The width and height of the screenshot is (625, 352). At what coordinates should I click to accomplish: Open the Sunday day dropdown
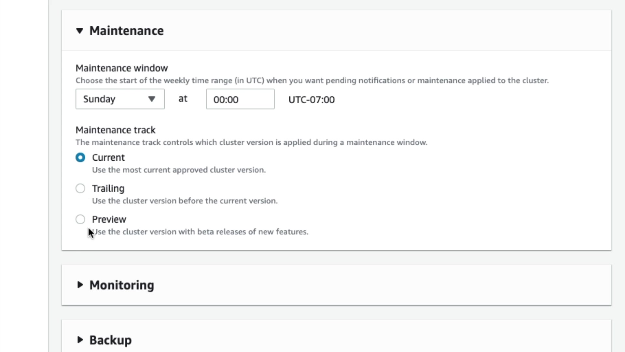point(114,99)
